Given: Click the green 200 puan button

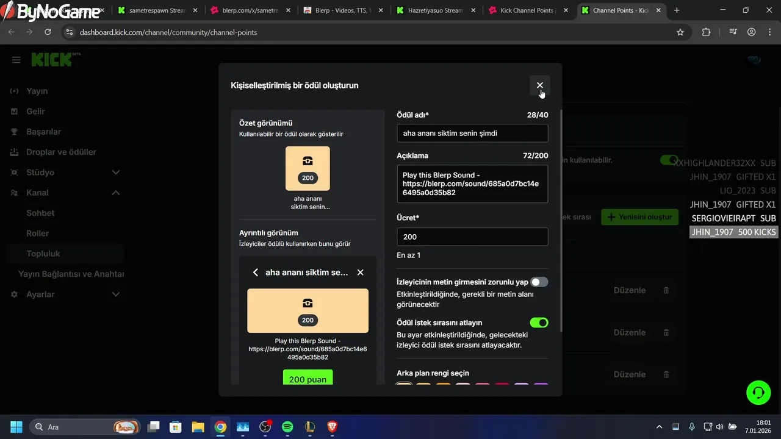Looking at the screenshot, I should coord(308,378).
